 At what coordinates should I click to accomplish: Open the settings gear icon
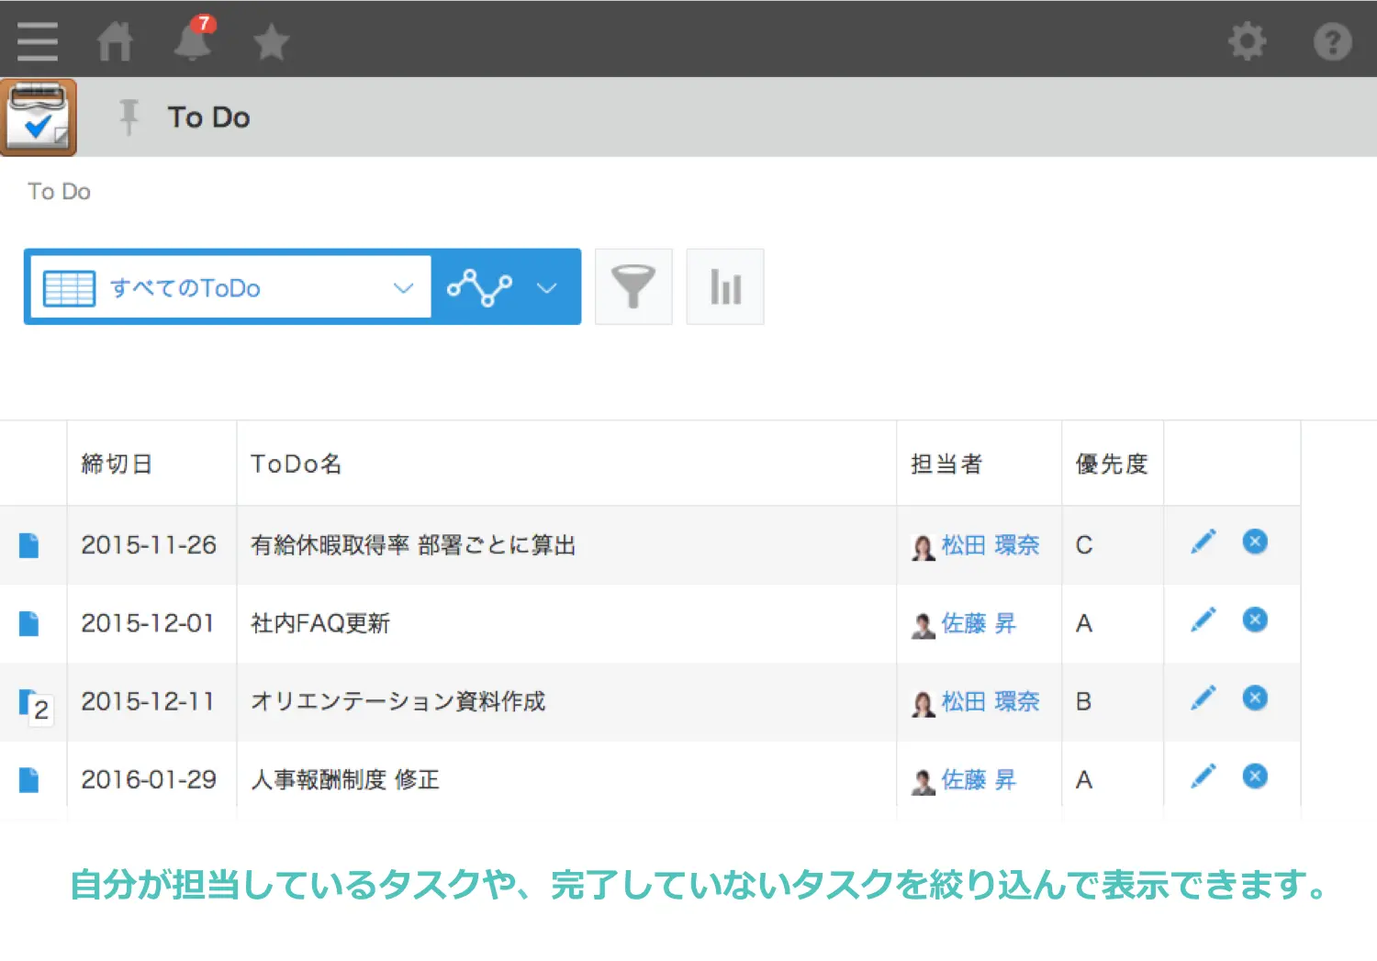1247,41
